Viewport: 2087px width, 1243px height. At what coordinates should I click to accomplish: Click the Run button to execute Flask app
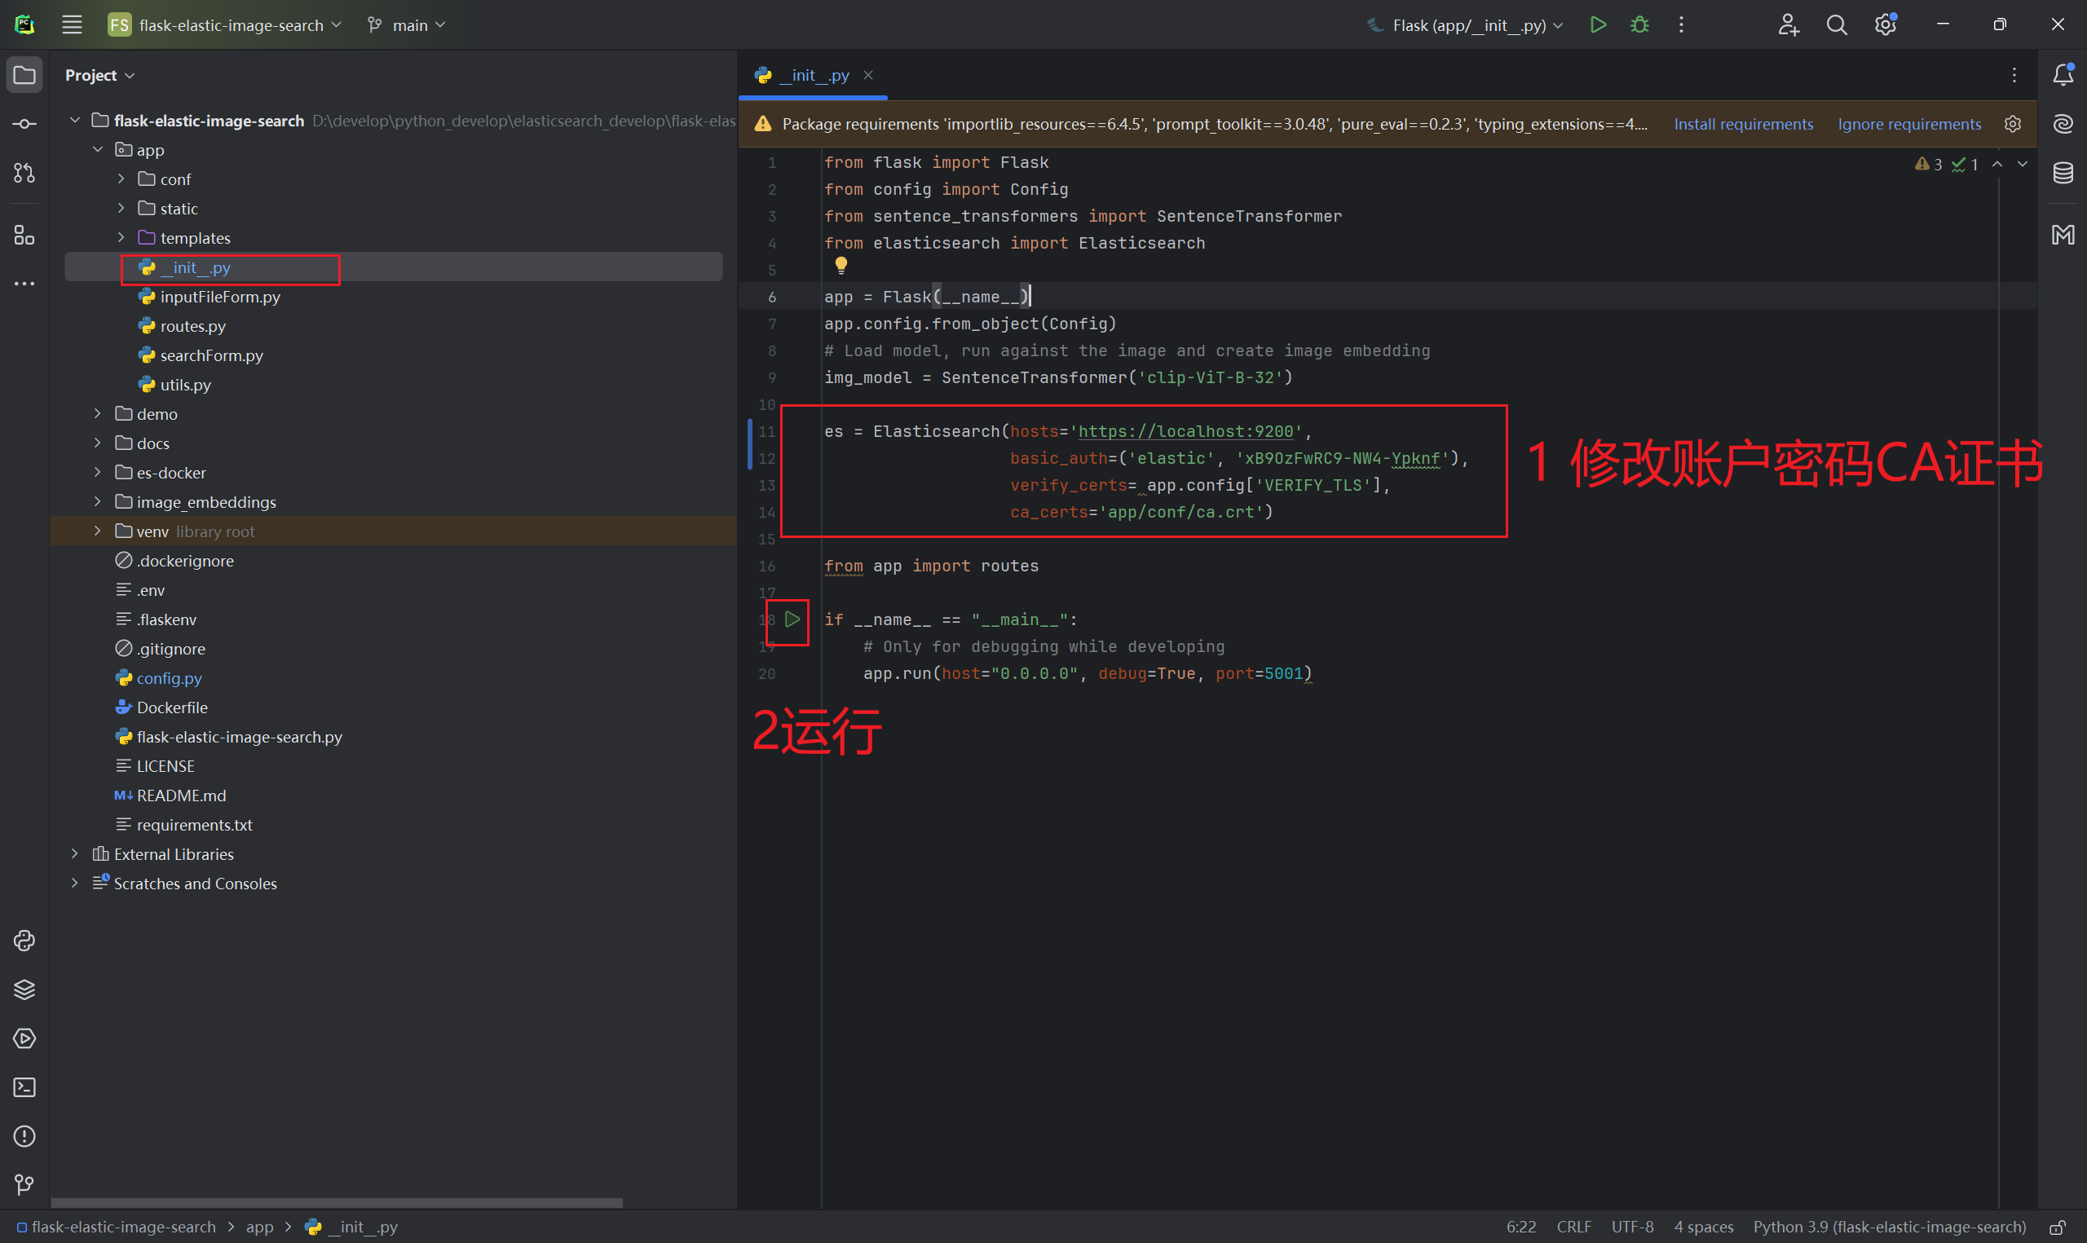pyautogui.click(x=1599, y=24)
